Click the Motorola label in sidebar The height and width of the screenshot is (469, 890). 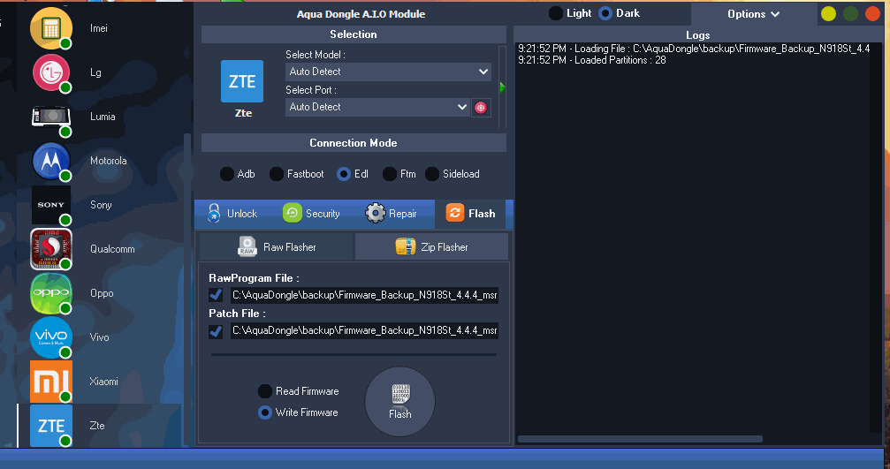click(109, 161)
